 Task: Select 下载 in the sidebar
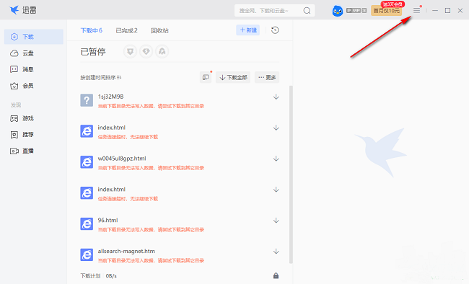pyautogui.click(x=34, y=37)
